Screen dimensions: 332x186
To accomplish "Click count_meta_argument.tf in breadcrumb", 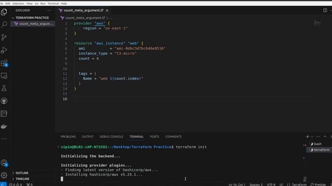I will [85, 18].
